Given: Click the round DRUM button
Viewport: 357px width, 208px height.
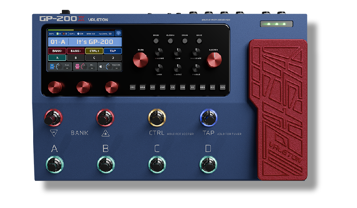Looking at the screenshot, I should point(185,41).
